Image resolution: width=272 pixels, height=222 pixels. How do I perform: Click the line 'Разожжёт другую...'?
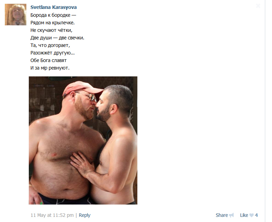[52, 53]
